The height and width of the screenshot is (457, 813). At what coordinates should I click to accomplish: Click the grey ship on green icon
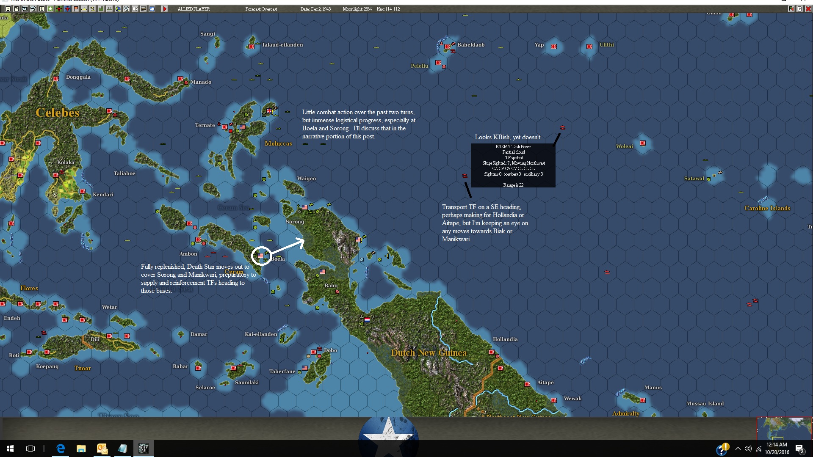(109, 8)
